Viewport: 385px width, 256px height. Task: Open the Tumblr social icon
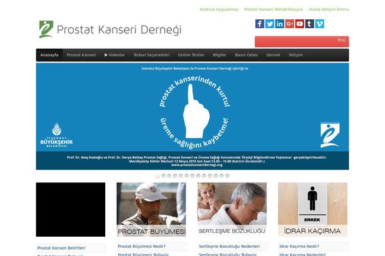point(310,24)
